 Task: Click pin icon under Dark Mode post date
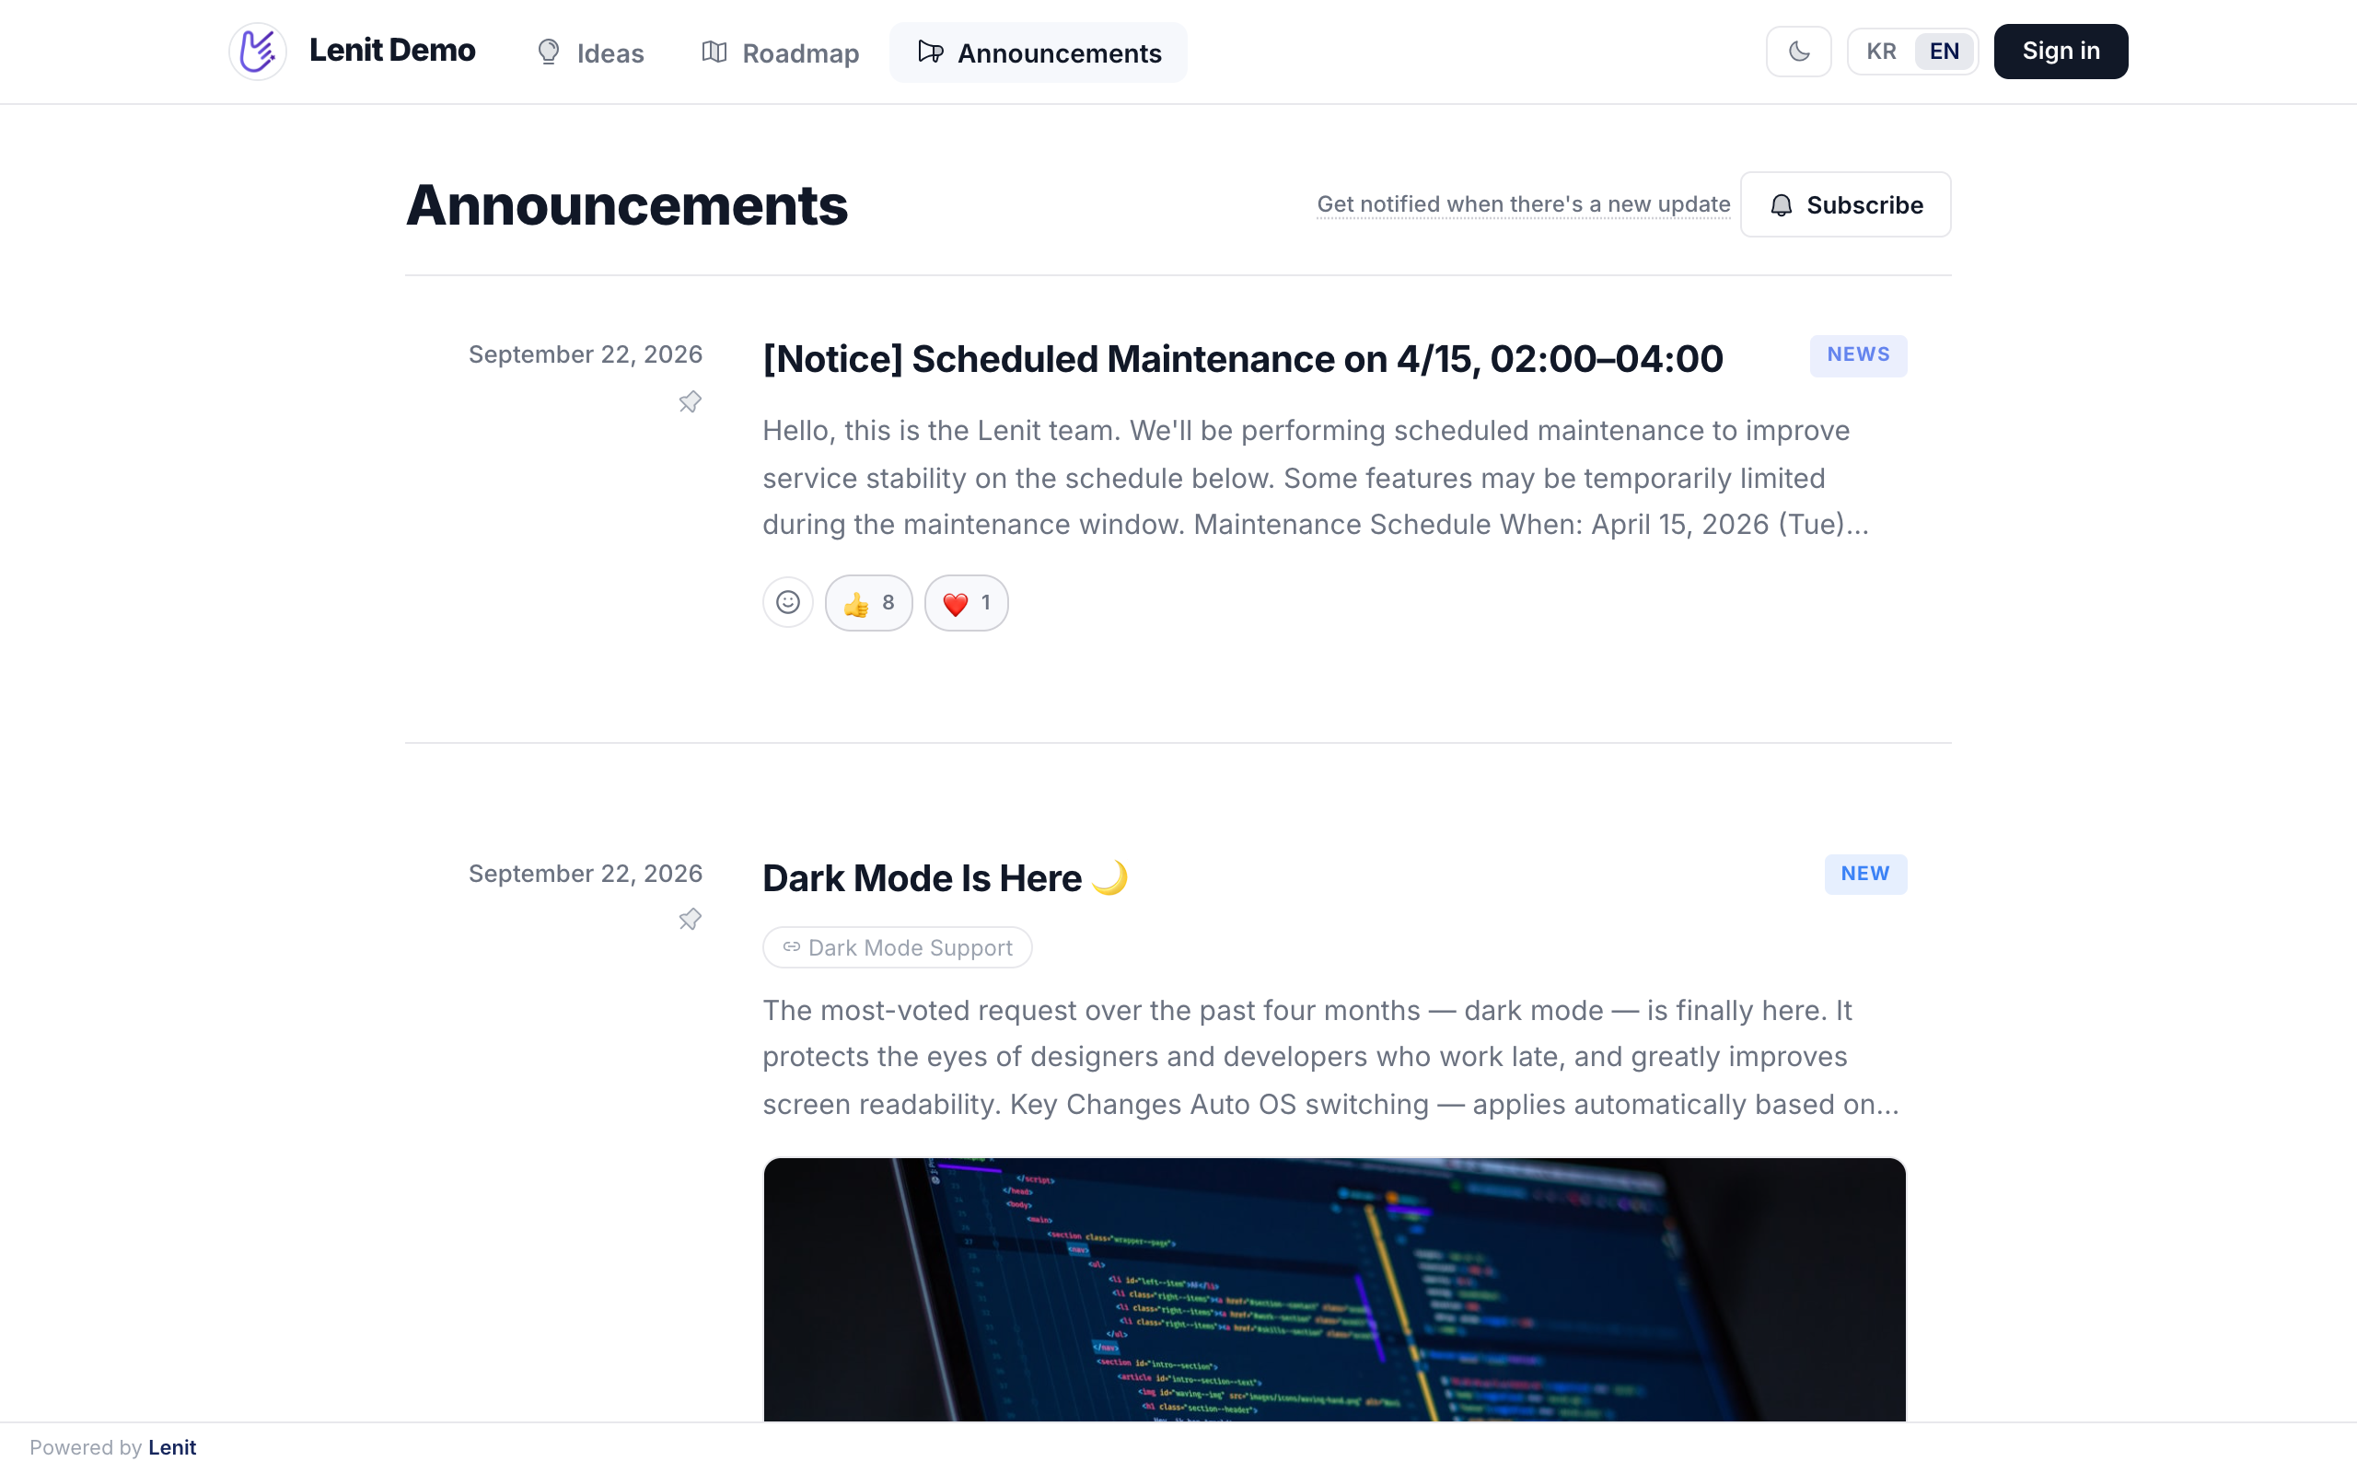(x=690, y=920)
